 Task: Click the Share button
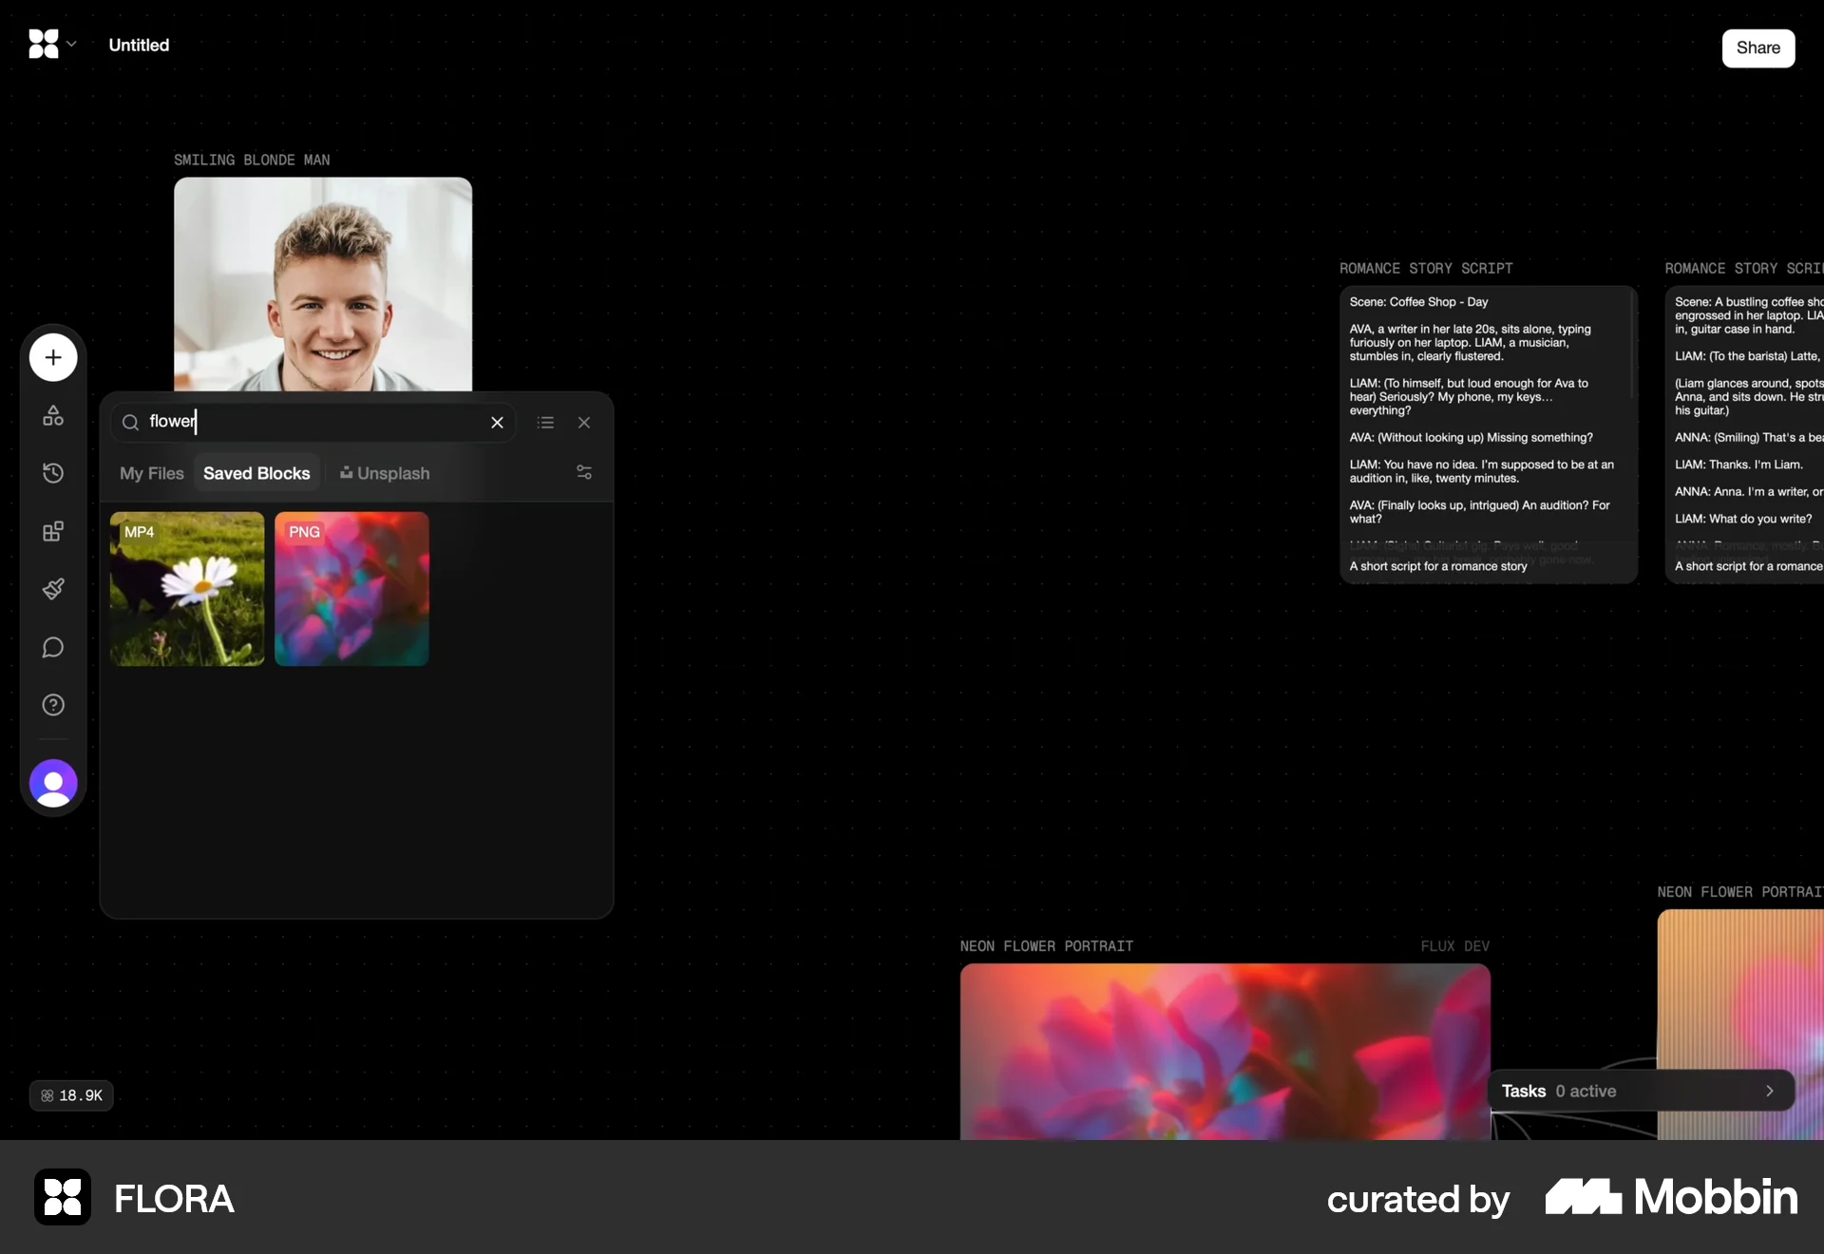coord(1757,48)
